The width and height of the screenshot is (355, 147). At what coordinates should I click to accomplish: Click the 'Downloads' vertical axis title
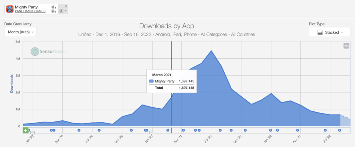point(11,84)
